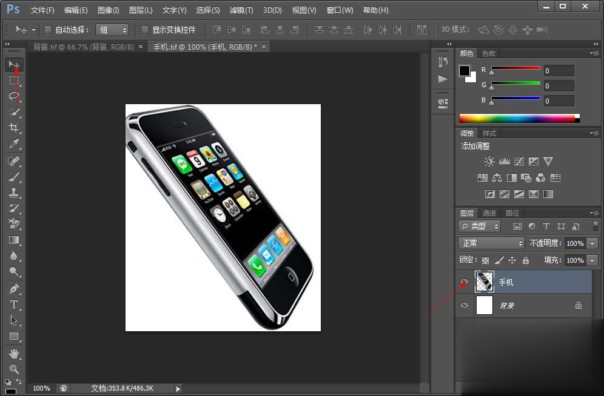Enable the 显示变换控件 checkbox

point(145,30)
